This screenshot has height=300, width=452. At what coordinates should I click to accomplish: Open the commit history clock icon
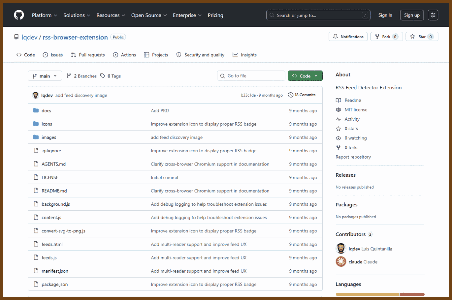[291, 95]
